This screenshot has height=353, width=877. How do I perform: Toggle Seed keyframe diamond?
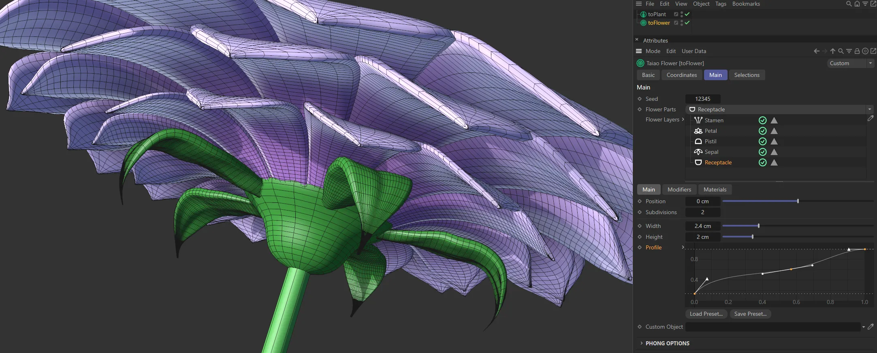640,99
